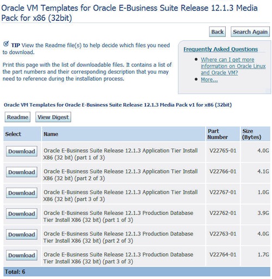Viewport: 272px width, 279px height.
Task: Select part number V22765-01
Action: tap(223, 151)
